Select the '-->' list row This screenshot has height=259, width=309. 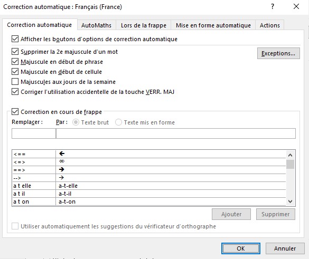click(x=149, y=178)
